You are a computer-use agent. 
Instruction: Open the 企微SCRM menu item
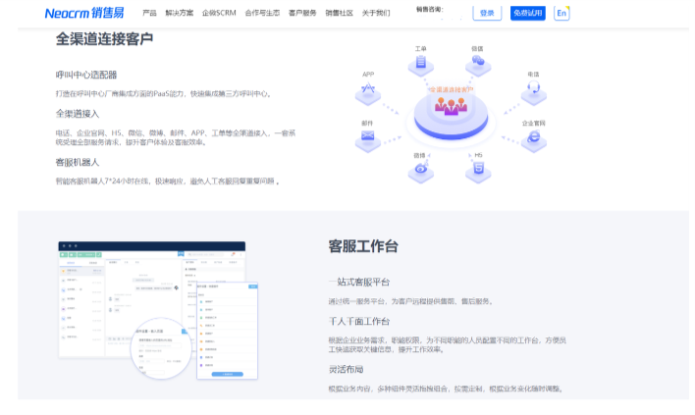[219, 14]
